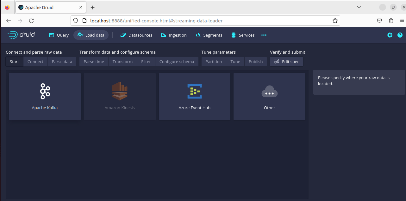Click the Connect step button
Screen dimensions: 406x201
tap(35, 62)
